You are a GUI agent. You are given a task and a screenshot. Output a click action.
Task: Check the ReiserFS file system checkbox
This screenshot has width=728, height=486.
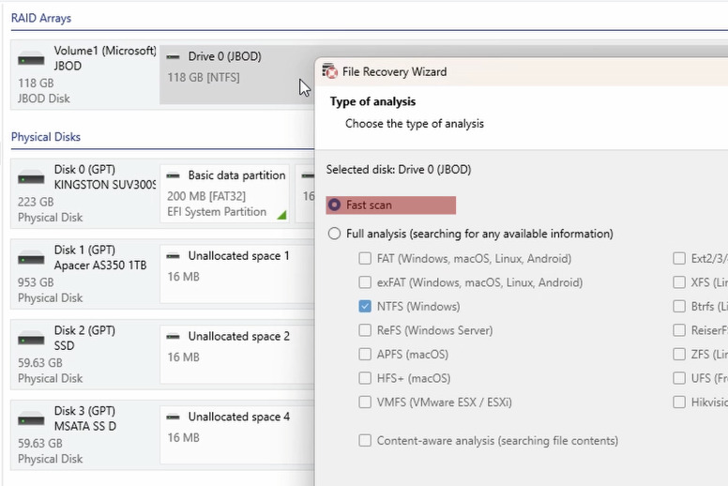tap(679, 330)
